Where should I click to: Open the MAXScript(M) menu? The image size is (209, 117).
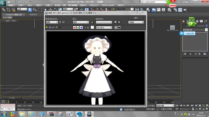tap(108, 5)
